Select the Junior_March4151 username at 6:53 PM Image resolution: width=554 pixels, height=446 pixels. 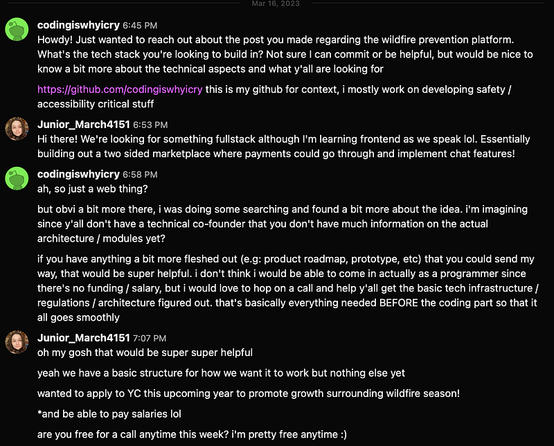tap(84, 125)
